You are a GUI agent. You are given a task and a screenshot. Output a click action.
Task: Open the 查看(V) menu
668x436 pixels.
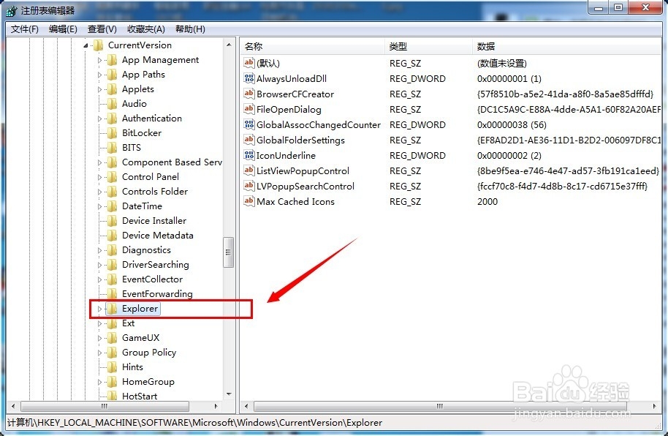click(x=102, y=29)
